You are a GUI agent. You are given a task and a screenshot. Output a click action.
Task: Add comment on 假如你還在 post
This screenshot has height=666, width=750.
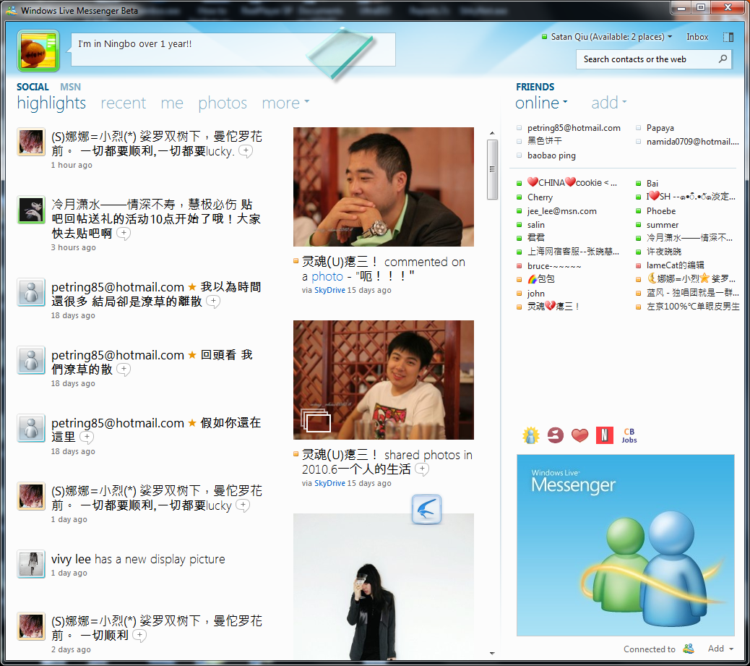pos(87,437)
